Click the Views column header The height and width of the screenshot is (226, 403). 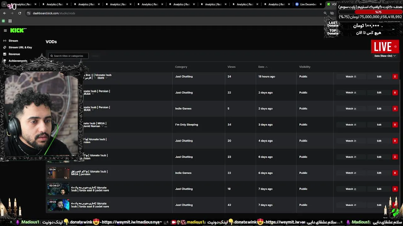click(231, 67)
